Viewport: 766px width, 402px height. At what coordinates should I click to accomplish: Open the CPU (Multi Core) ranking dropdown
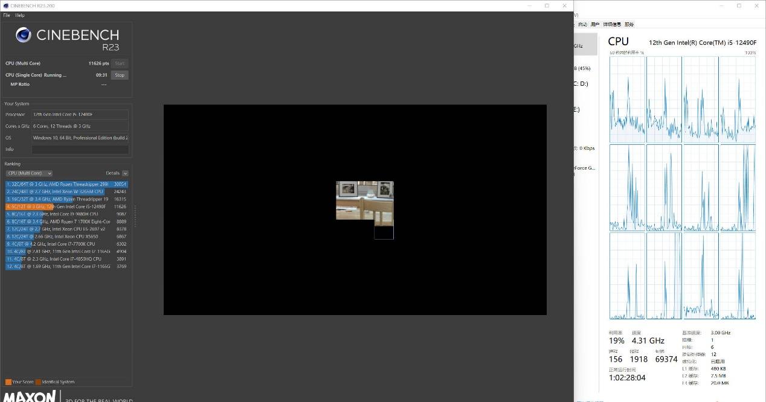click(29, 173)
